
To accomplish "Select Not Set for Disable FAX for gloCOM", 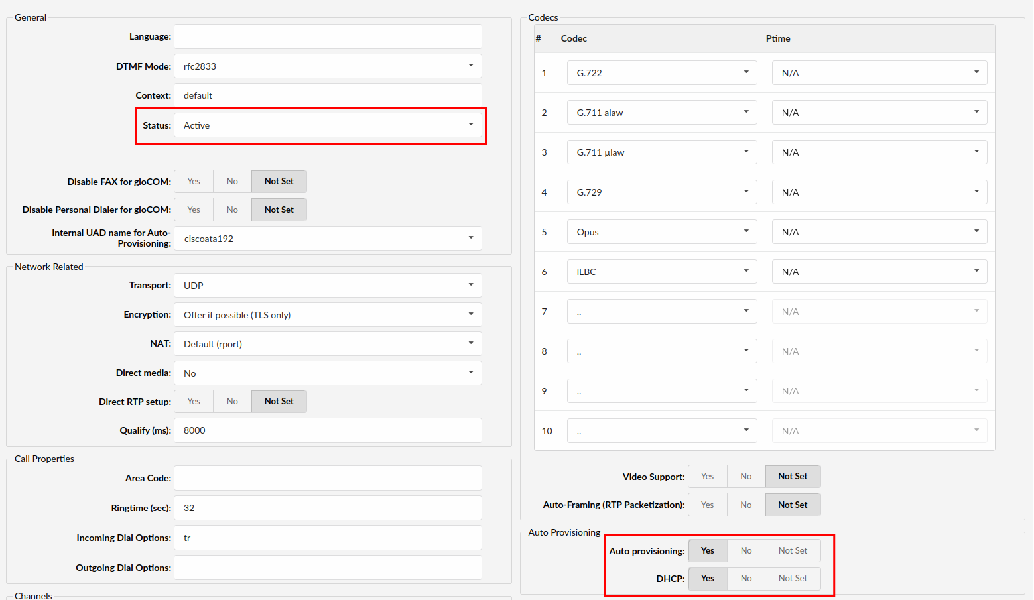I will pyautogui.click(x=279, y=181).
